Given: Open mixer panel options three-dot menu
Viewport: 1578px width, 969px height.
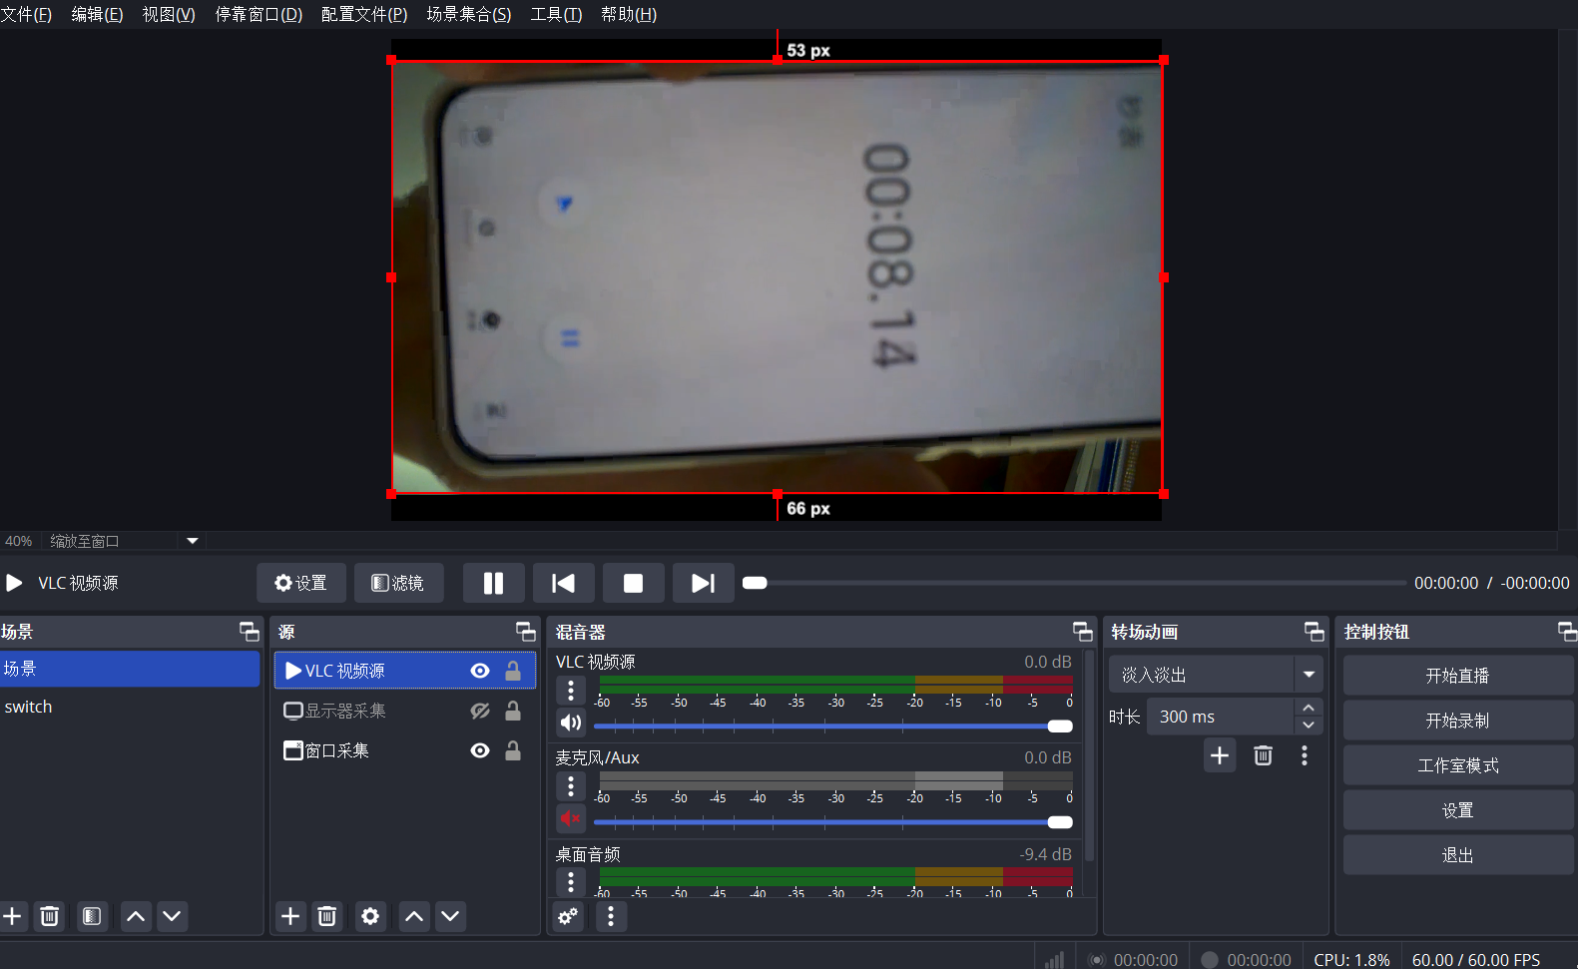Looking at the screenshot, I should [x=611, y=916].
